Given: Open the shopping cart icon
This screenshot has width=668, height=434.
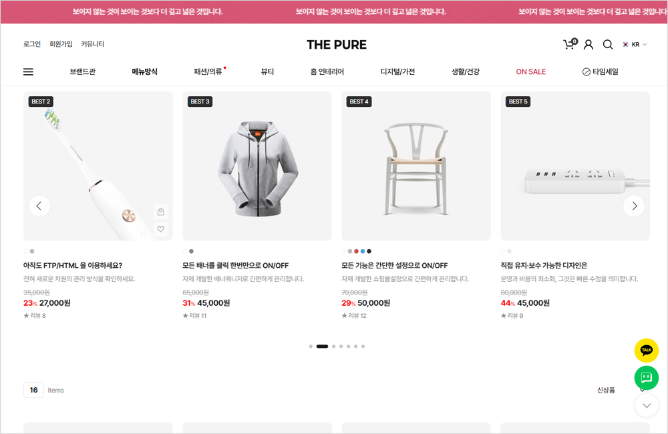Looking at the screenshot, I should coord(569,44).
